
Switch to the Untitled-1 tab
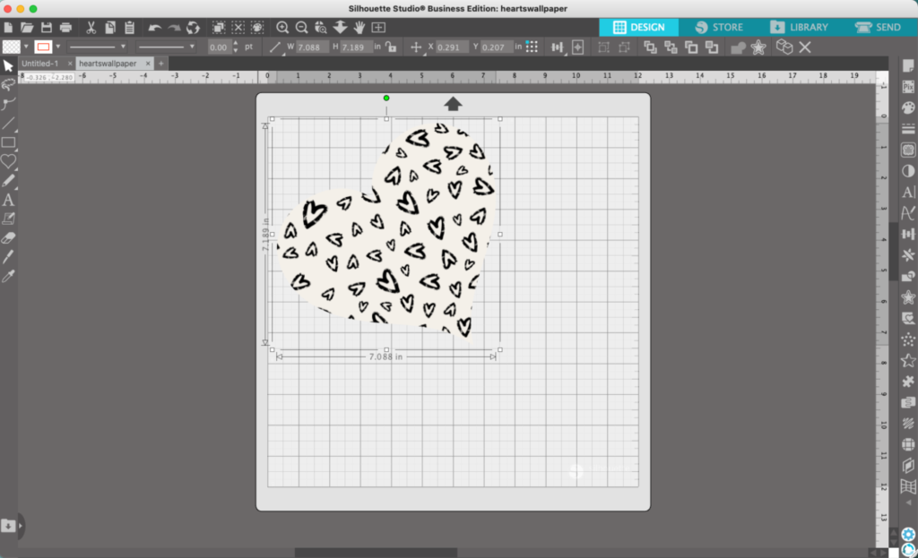pyautogui.click(x=39, y=64)
